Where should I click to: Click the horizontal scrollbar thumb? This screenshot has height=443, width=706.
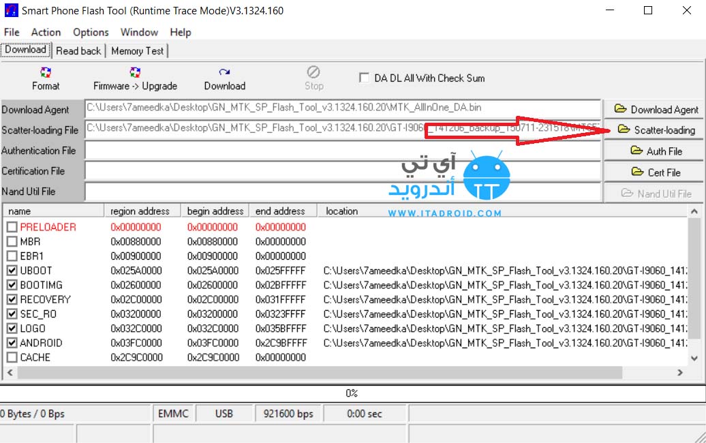click(x=320, y=372)
